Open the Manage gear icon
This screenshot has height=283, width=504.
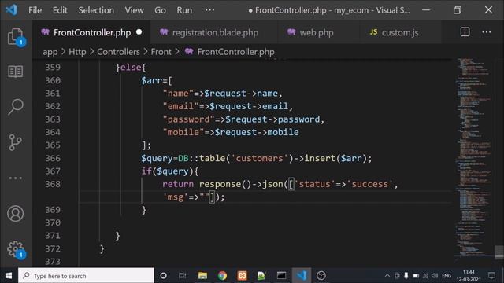point(16,249)
